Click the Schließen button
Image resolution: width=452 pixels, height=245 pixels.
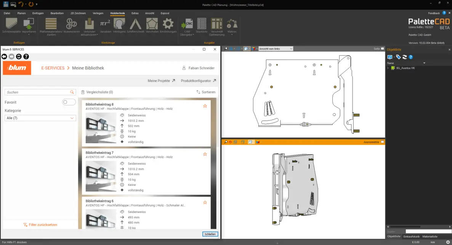(x=210, y=234)
